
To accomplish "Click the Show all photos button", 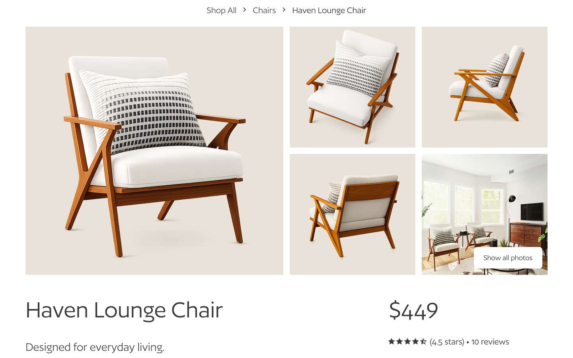I will (508, 258).
